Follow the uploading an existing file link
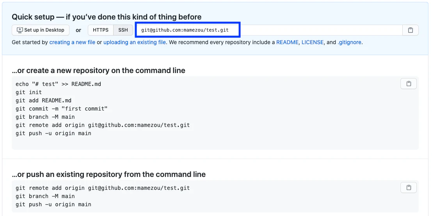Viewport: 432px width, 216px height. point(135,43)
